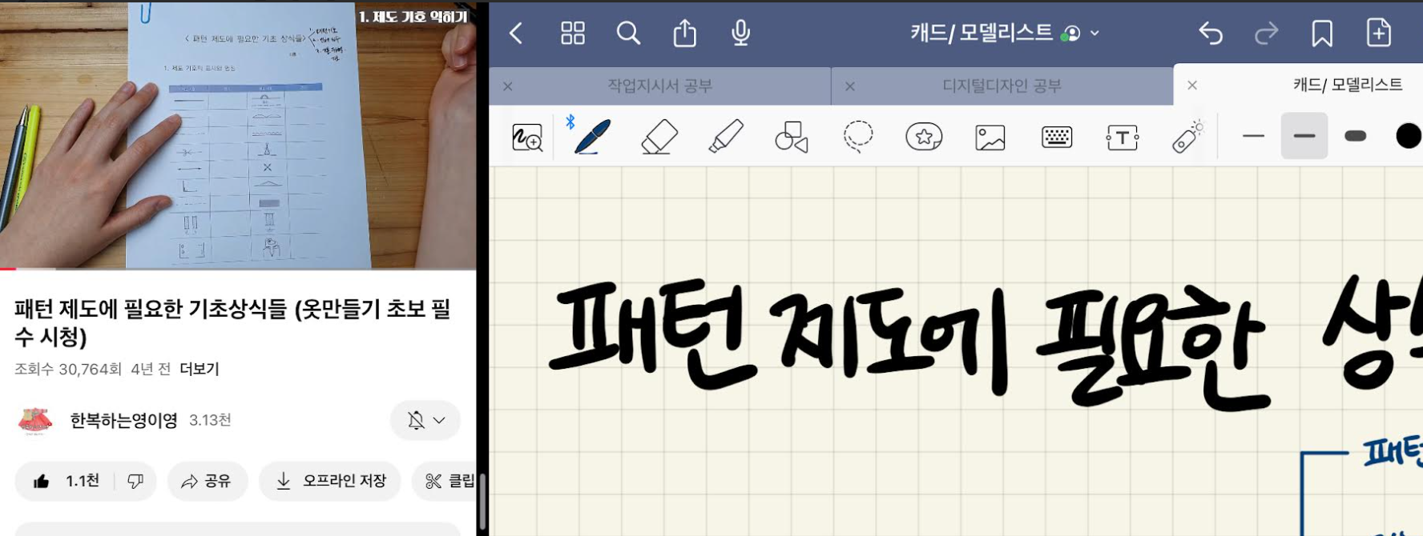Switch to the 작업지시서 공부 tab
This screenshot has height=536, width=1423.
(x=659, y=86)
